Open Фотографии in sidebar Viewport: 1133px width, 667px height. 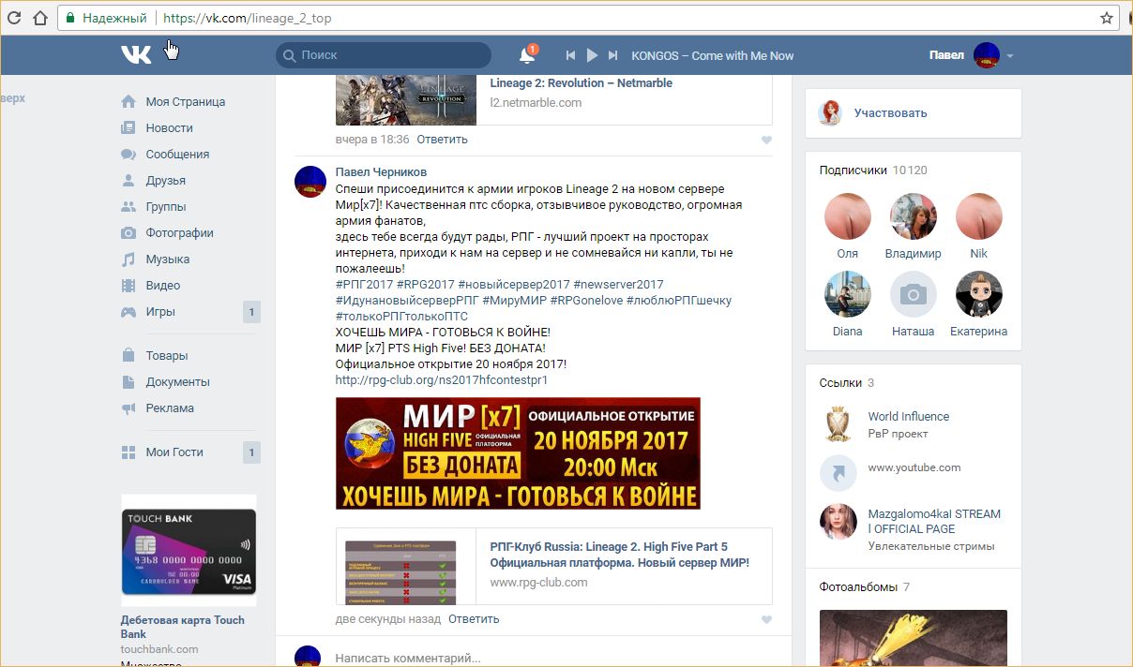(179, 232)
